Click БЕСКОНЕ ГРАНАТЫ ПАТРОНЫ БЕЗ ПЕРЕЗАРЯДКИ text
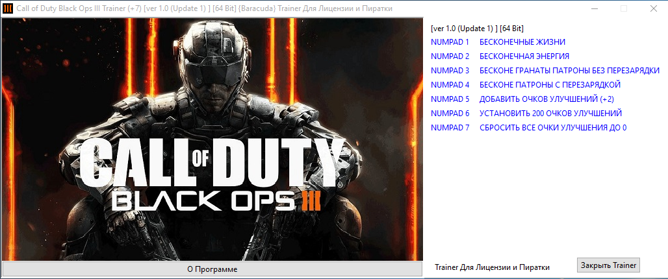The image size is (668, 279). (569, 71)
